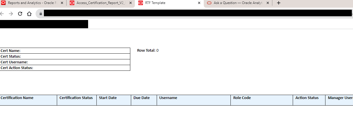
Task: Close the RTF Template tab
Action: [199, 3]
